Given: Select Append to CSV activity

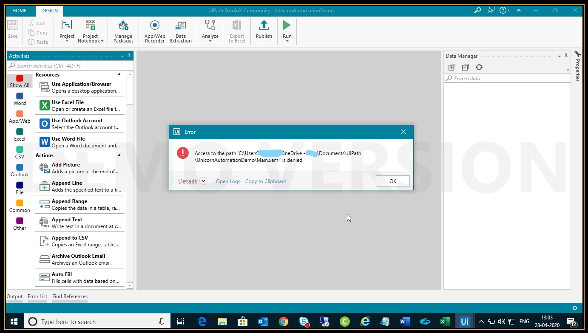Looking at the screenshot, I should 80,241.
